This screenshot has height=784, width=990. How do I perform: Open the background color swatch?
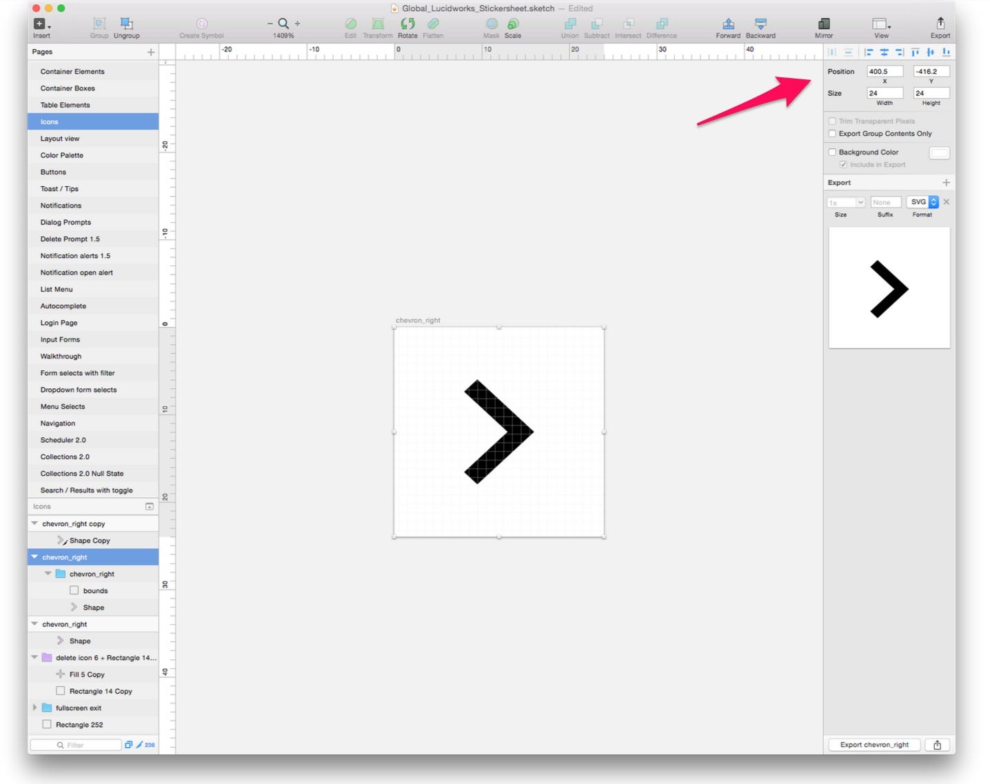pos(940,153)
